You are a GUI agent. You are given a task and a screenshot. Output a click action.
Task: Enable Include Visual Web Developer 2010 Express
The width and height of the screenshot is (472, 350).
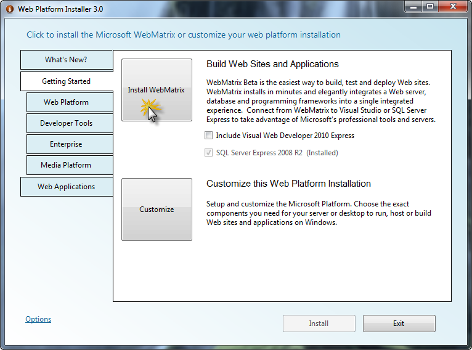point(209,136)
